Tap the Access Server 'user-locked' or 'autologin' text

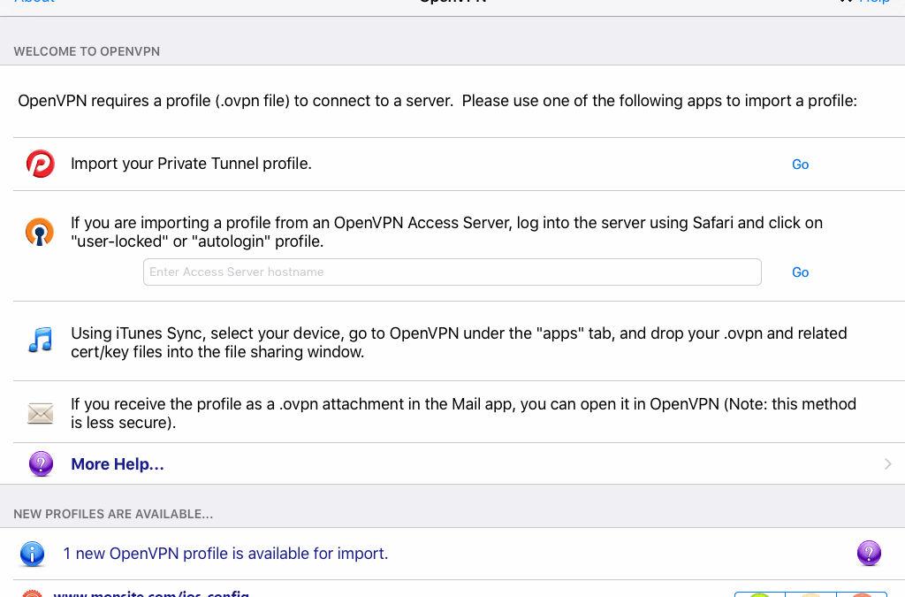(446, 232)
